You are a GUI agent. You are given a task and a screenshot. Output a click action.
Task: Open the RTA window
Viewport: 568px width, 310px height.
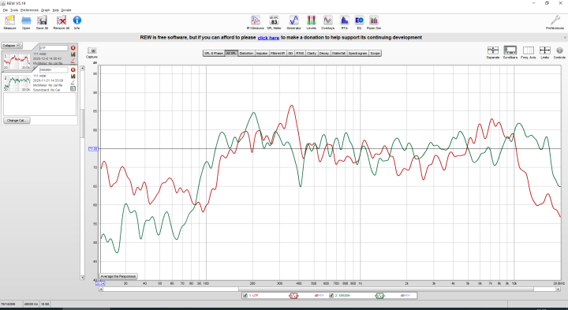click(344, 22)
